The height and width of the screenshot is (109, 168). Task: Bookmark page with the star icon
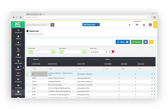click(149, 17)
